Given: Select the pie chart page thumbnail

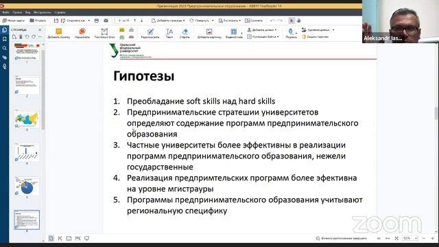Looking at the screenshot, I should pyautogui.click(x=27, y=186).
